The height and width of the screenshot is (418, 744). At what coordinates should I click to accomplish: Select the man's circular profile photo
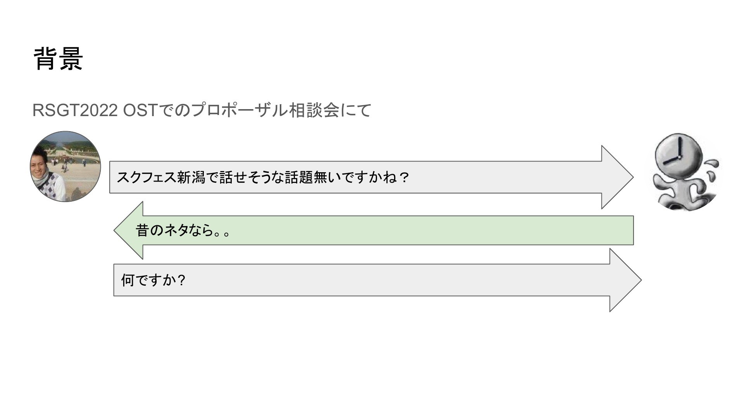tap(65, 166)
